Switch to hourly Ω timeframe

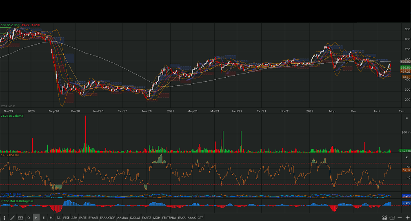(x=29, y=218)
